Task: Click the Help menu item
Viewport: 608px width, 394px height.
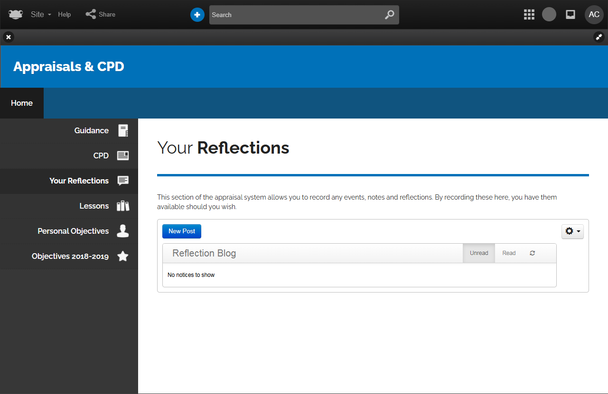Action: 65,15
